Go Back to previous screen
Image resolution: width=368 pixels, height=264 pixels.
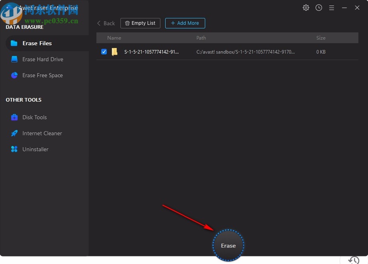(x=106, y=23)
